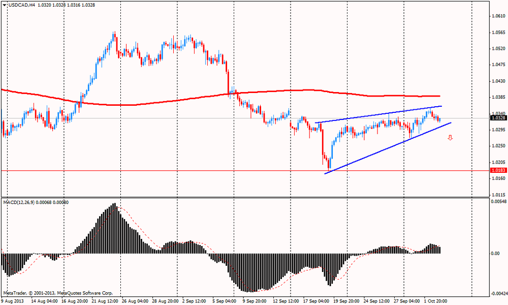Click the 2 Sep 12:00 time label
The image size is (508, 305).
tap(194, 301)
